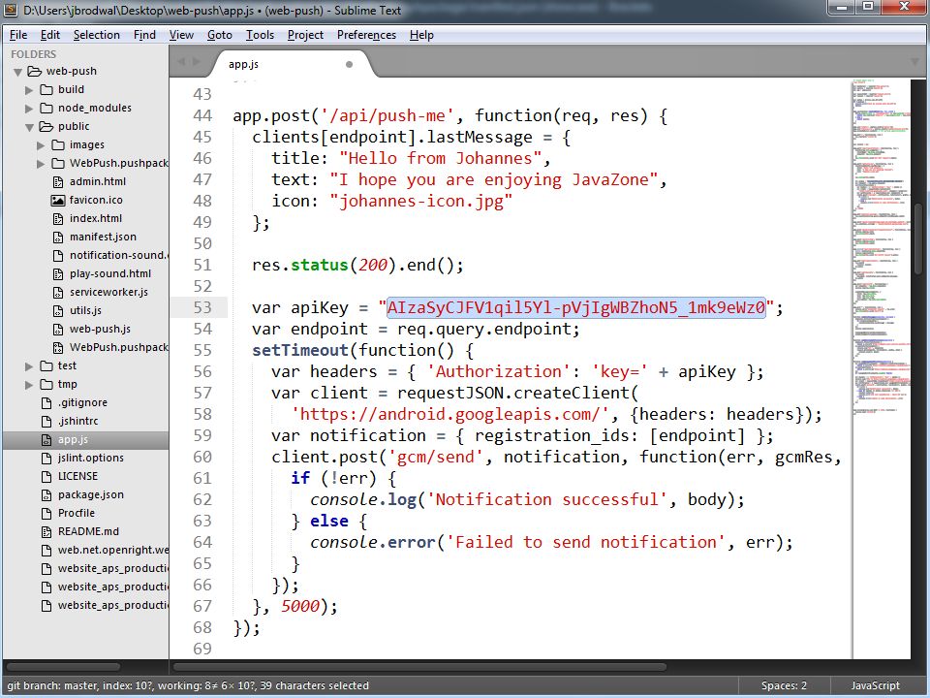Open the notification-sound file in sidebar
930x698 pixels.
(x=118, y=255)
